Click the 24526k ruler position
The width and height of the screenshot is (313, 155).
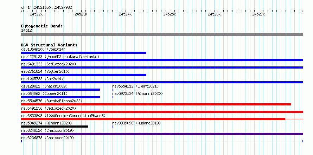214,14
